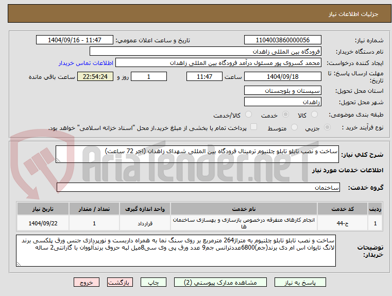Click the شرح کلی نیاز description textarea

pyautogui.click(x=197, y=154)
